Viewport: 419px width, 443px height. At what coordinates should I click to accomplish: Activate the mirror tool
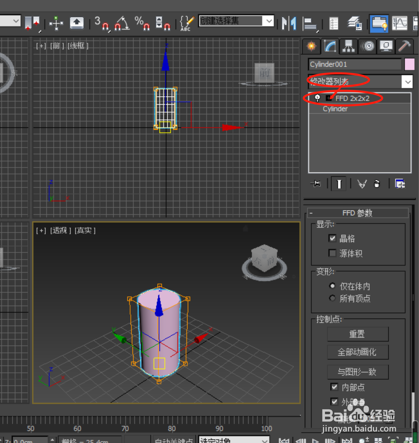[x=289, y=23]
